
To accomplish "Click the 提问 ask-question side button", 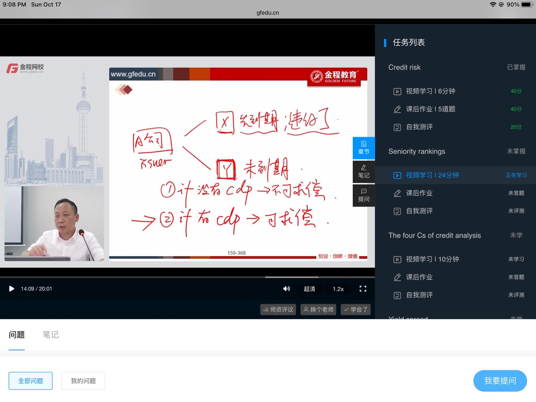I will click(363, 195).
